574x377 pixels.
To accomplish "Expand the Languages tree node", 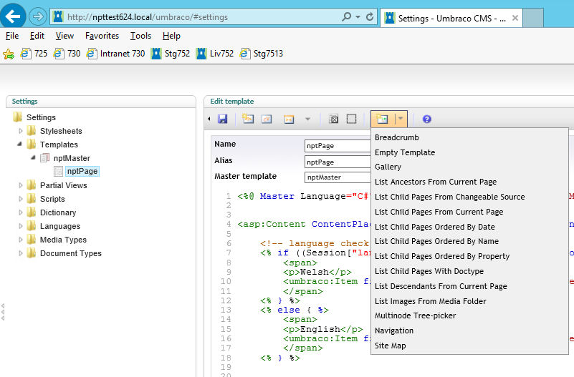I will (x=21, y=226).
